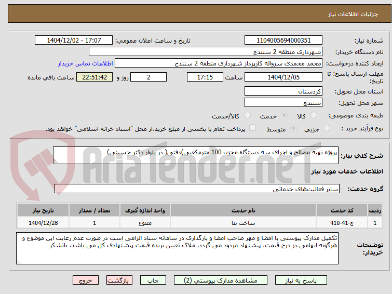The height and width of the screenshot is (294, 392).
Task: Select the کالا radio button
Action: coord(314,115)
